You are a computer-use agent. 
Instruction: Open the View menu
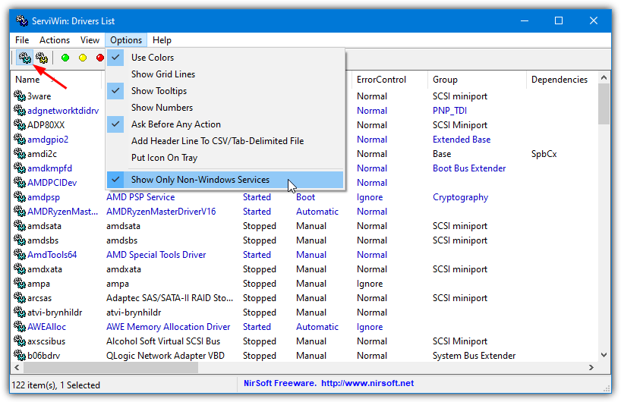90,40
